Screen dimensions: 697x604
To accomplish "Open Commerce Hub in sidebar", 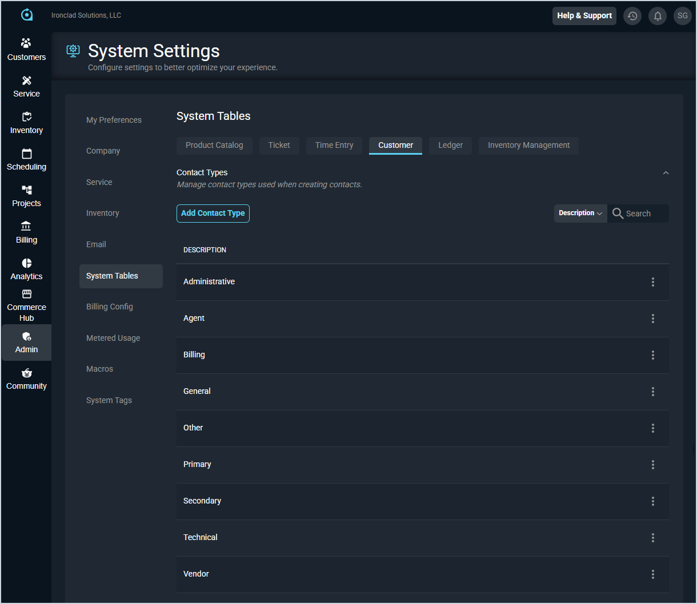I will pos(26,305).
